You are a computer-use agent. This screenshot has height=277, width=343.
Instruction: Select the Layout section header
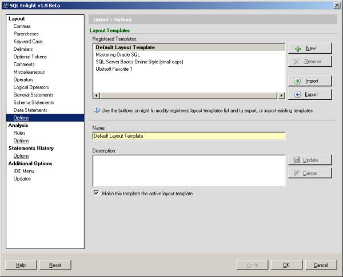[17, 19]
